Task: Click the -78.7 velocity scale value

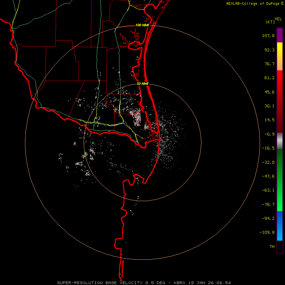Action: point(268,205)
